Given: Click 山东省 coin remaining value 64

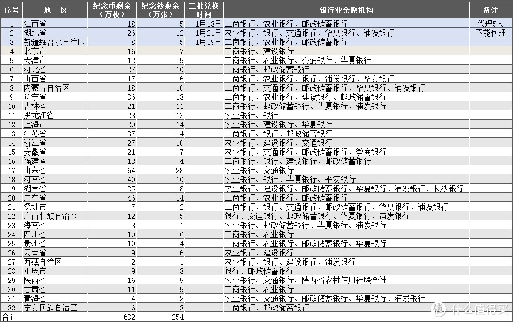Looking at the screenshot, I should 131,170.
